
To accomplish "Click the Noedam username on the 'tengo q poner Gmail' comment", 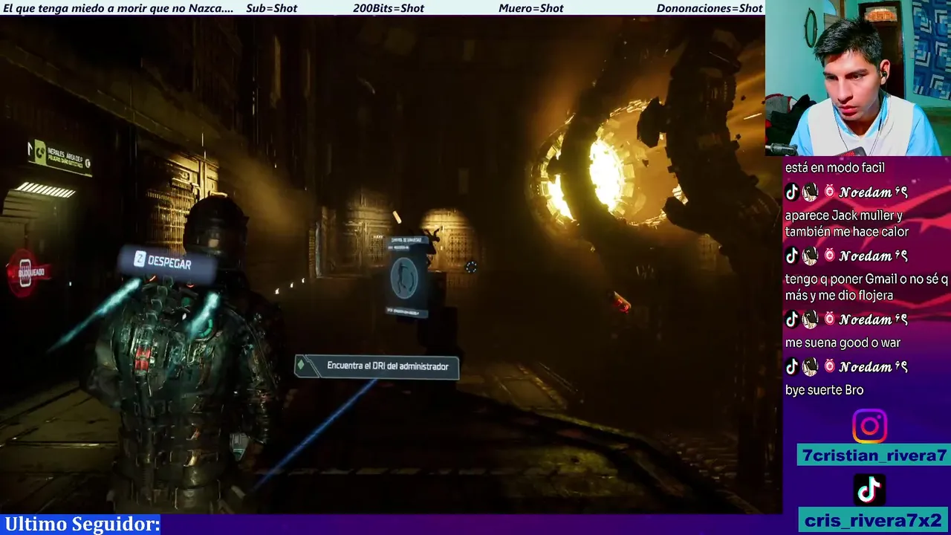I will (873, 256).
